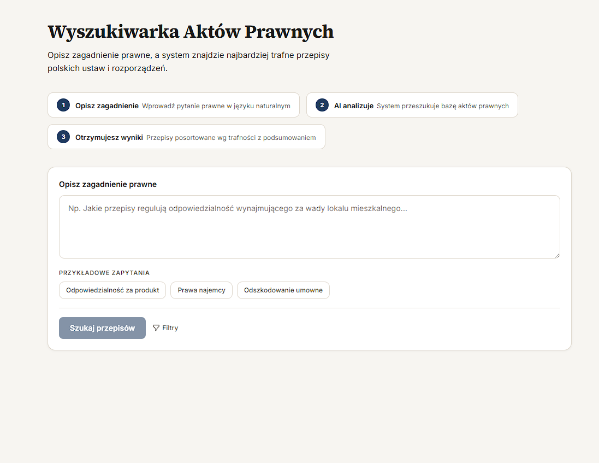This screenshot has width=599, height=463.
Task: Select the "Odpowiedzialność za produkt" example query chip
Action: click(x=112, y=290)
